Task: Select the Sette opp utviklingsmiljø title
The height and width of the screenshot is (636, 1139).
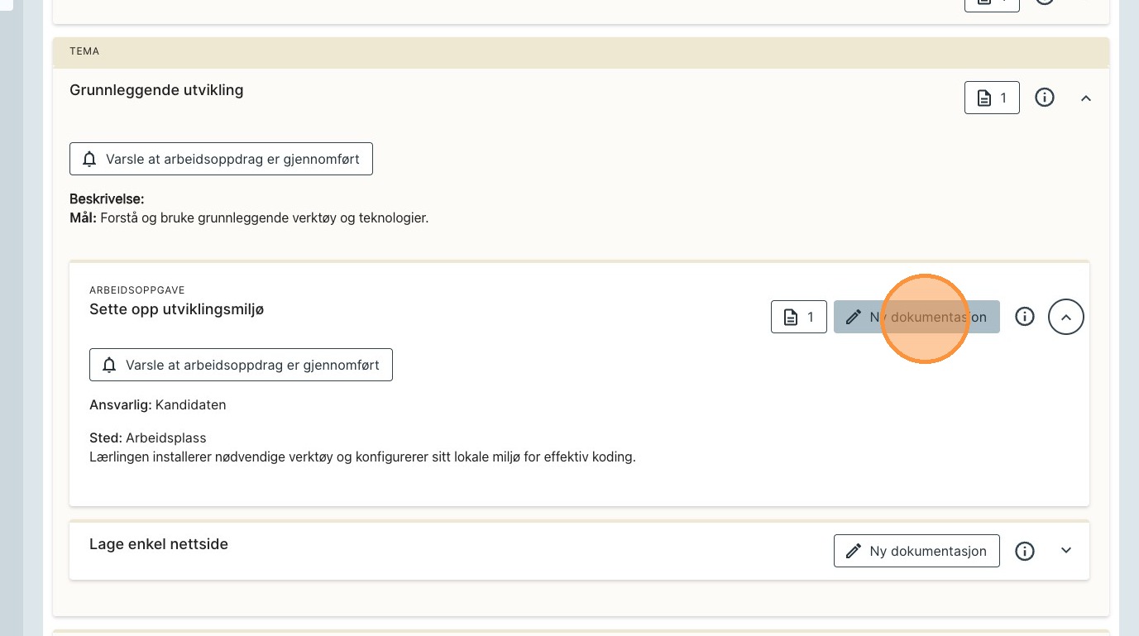Action: click(x=176, y=309)
